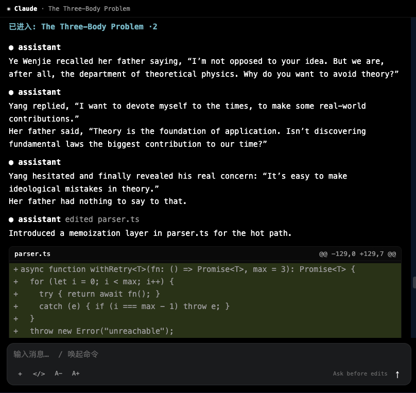
Task: Click assistant bullet above 'Yang hesitated'
Action: pos(11,162)
